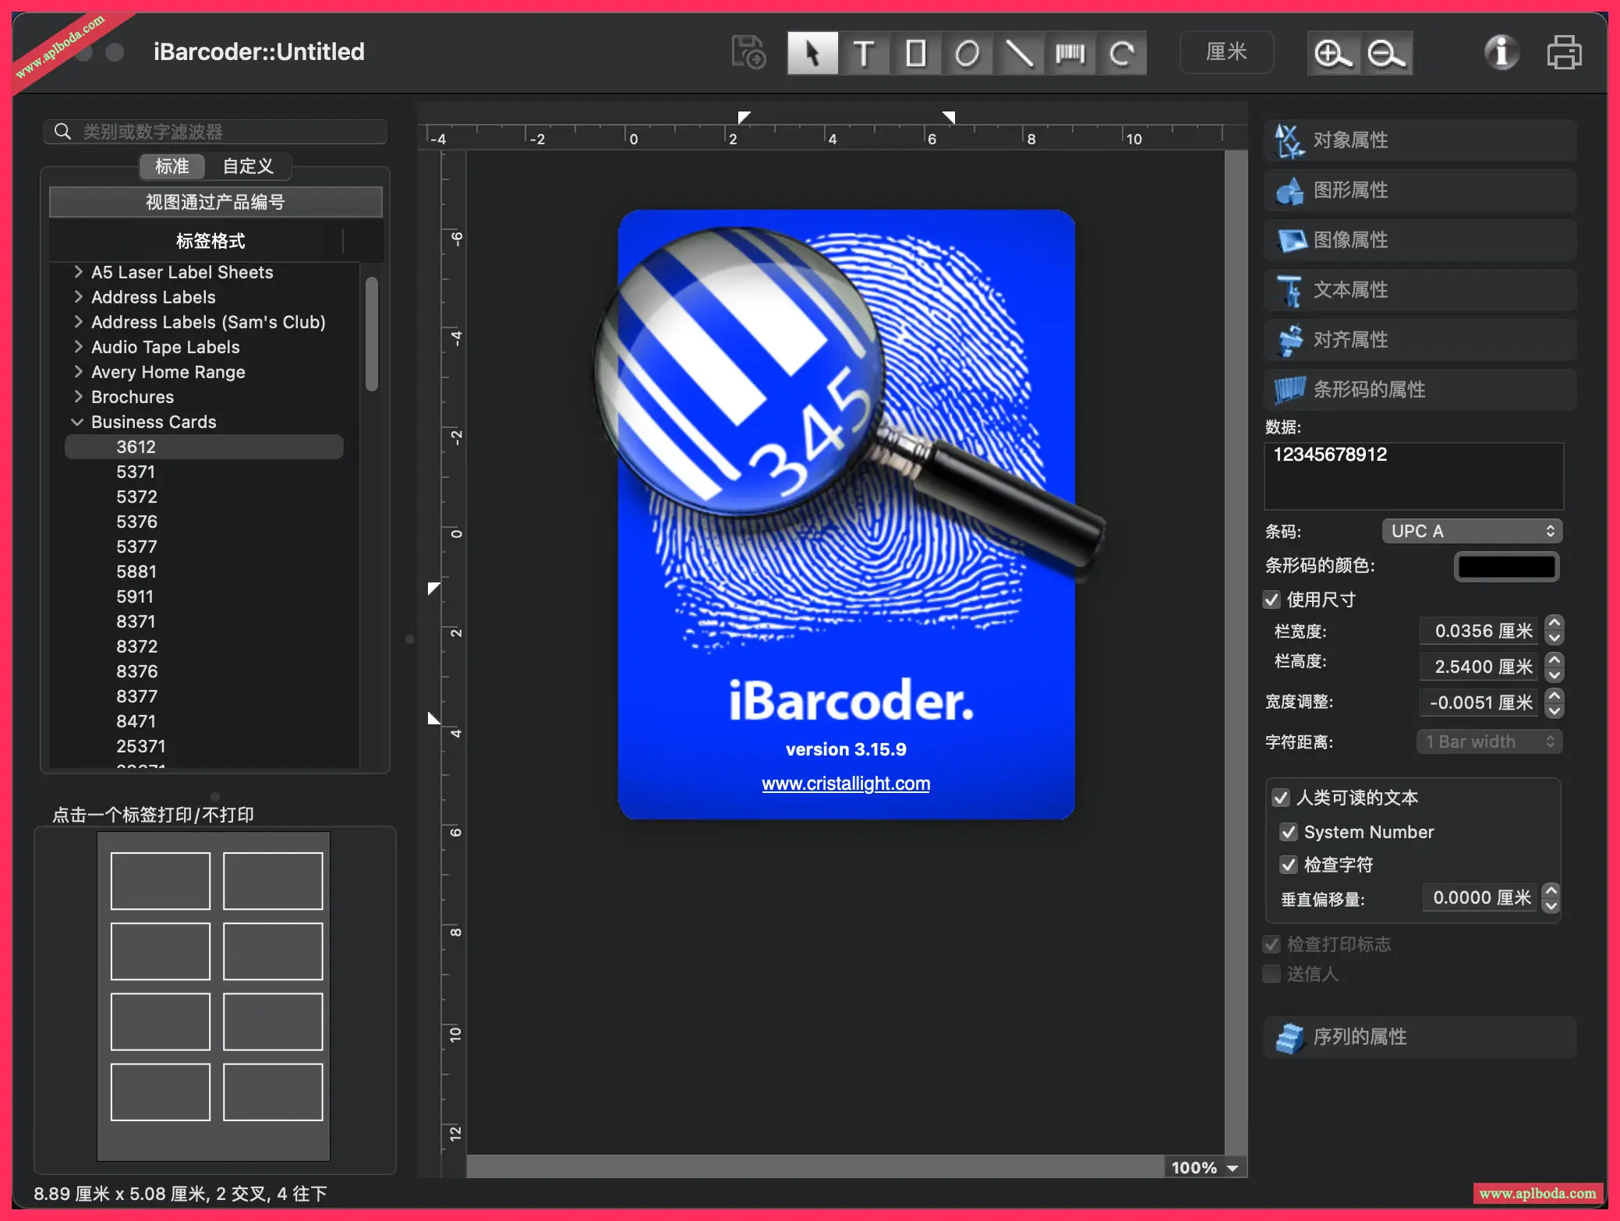Screen dimensions: 1620x1221
Task: Switch to 自定义 tab
Action: tap(248, 166)
